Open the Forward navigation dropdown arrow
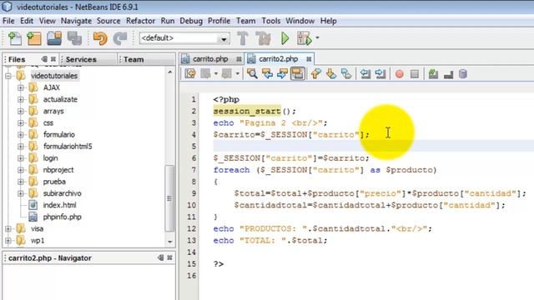 click(x=237, y=74)
